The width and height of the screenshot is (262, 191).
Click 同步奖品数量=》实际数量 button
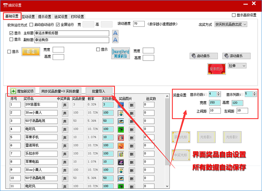coord(60,91)
